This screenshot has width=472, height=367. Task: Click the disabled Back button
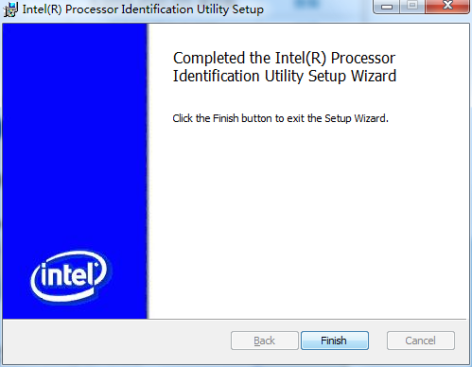265,341
